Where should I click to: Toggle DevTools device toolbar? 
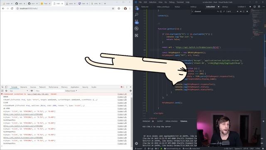pos(6,87)
